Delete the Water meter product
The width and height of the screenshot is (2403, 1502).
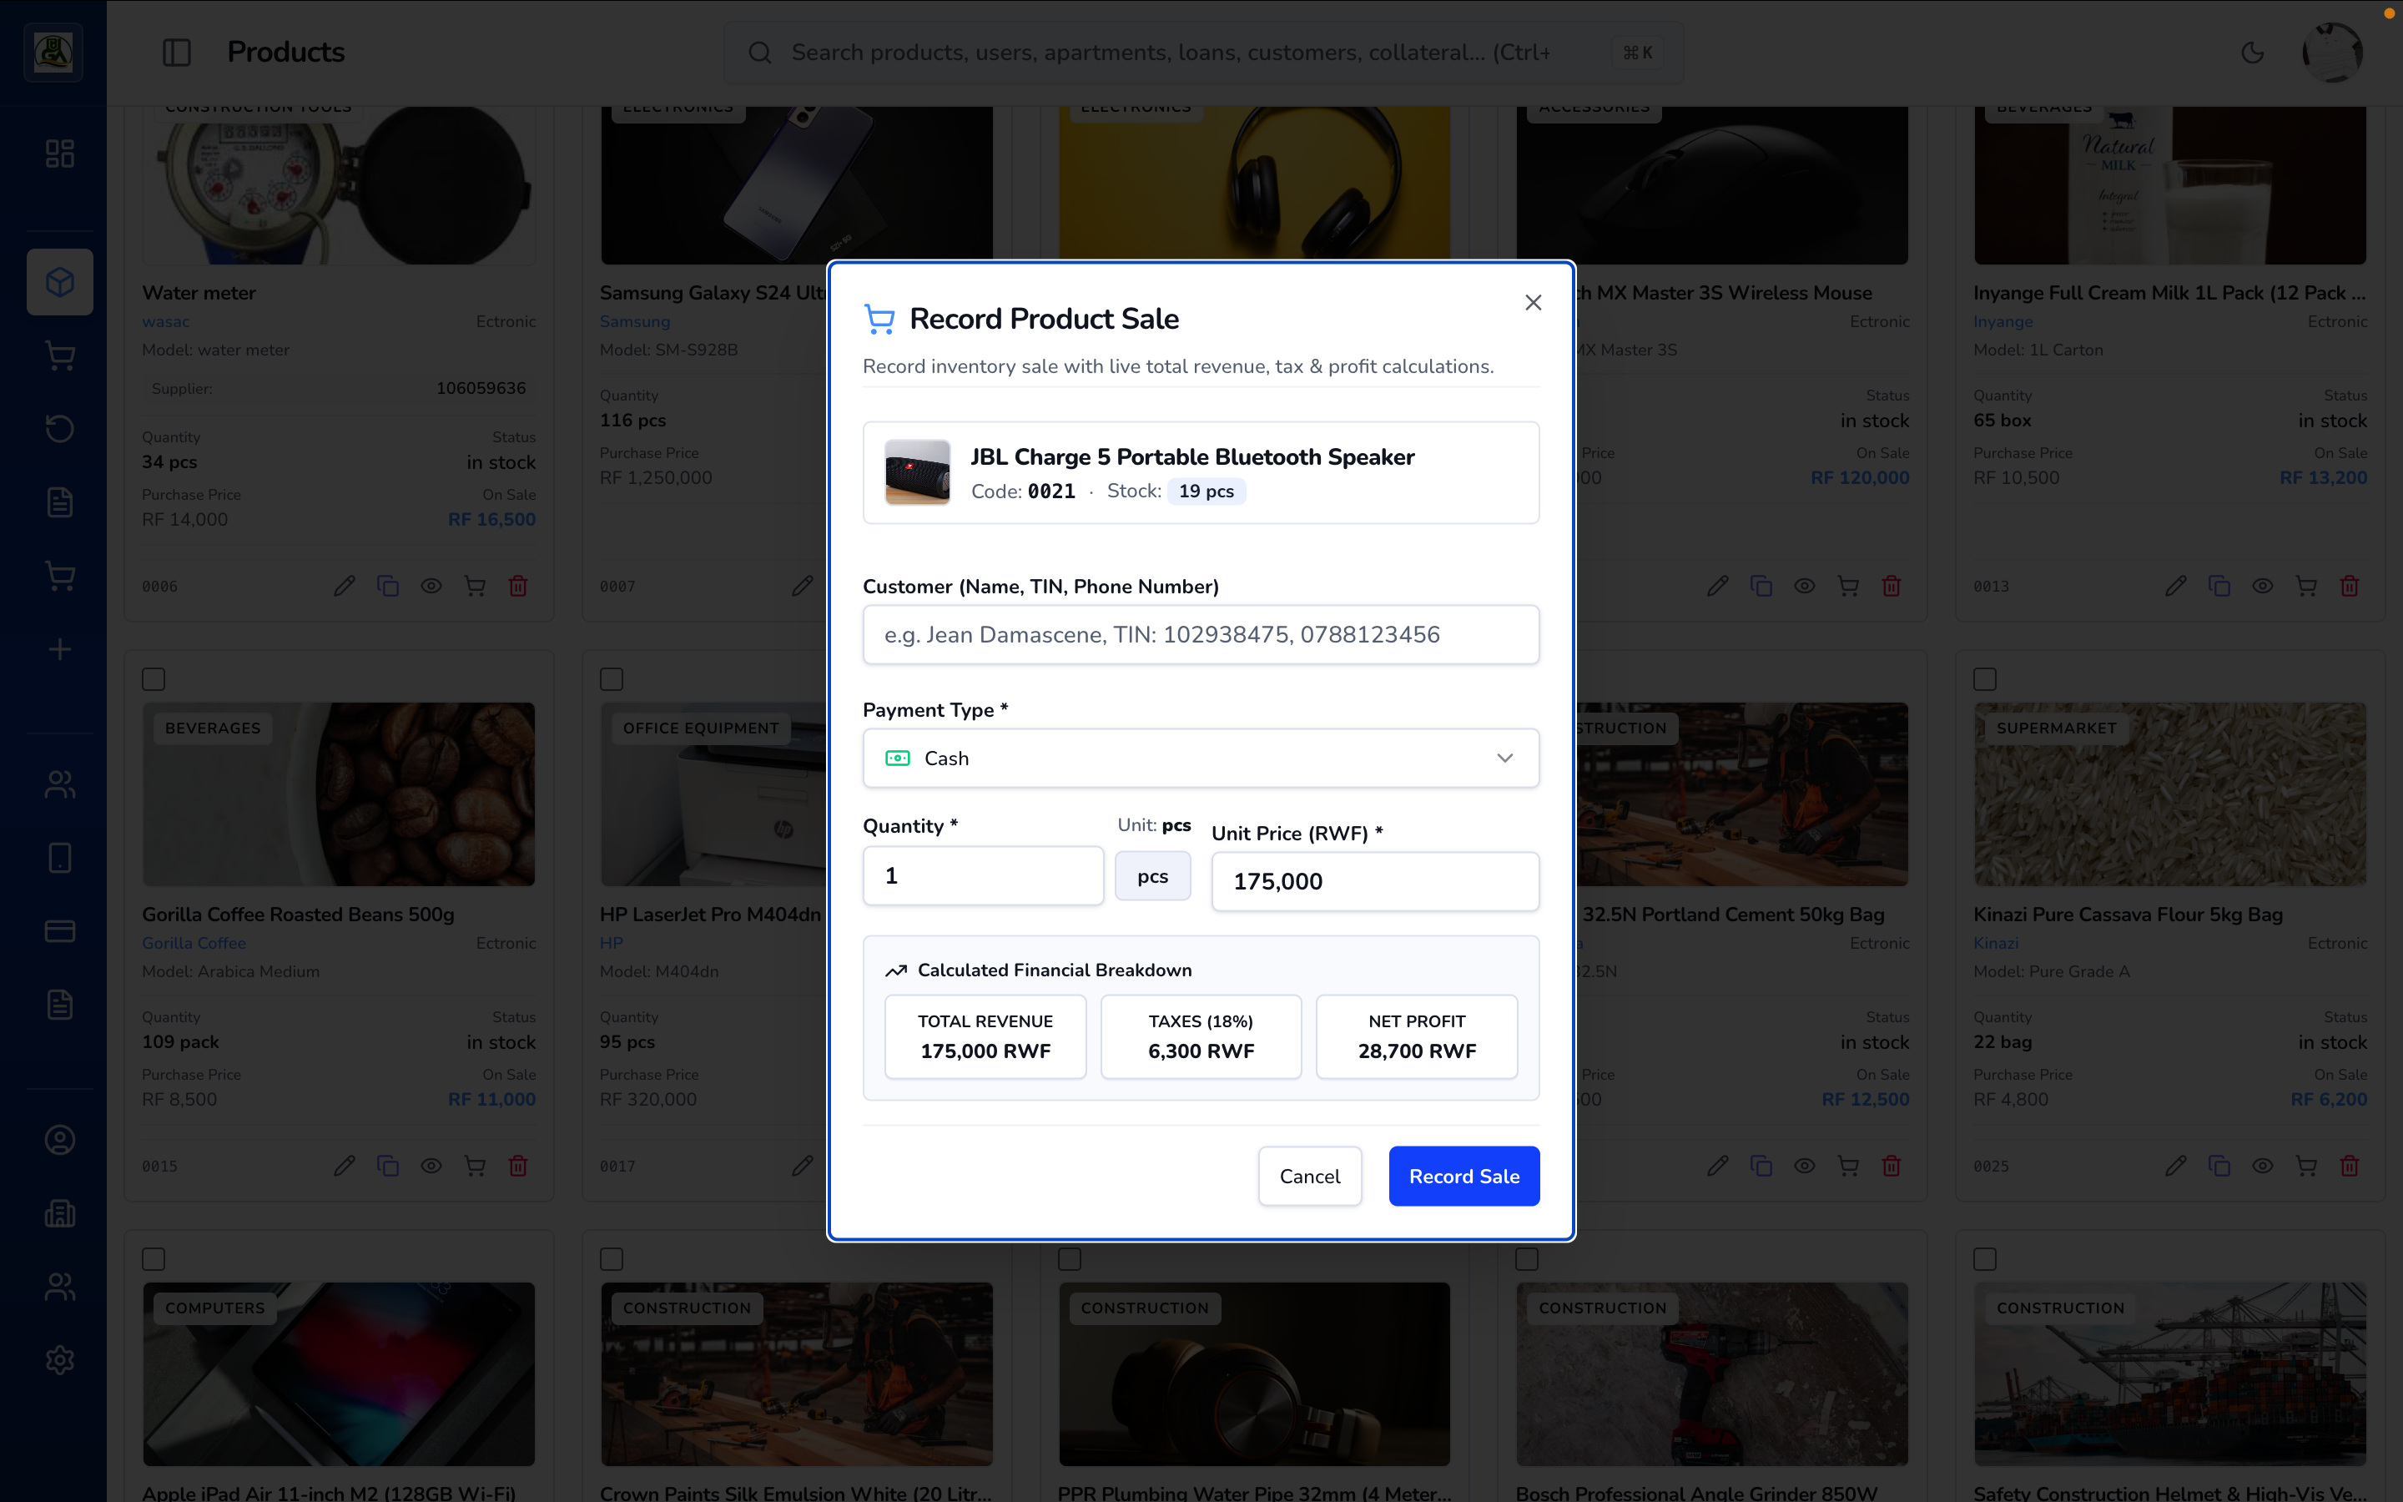(518, 586)
